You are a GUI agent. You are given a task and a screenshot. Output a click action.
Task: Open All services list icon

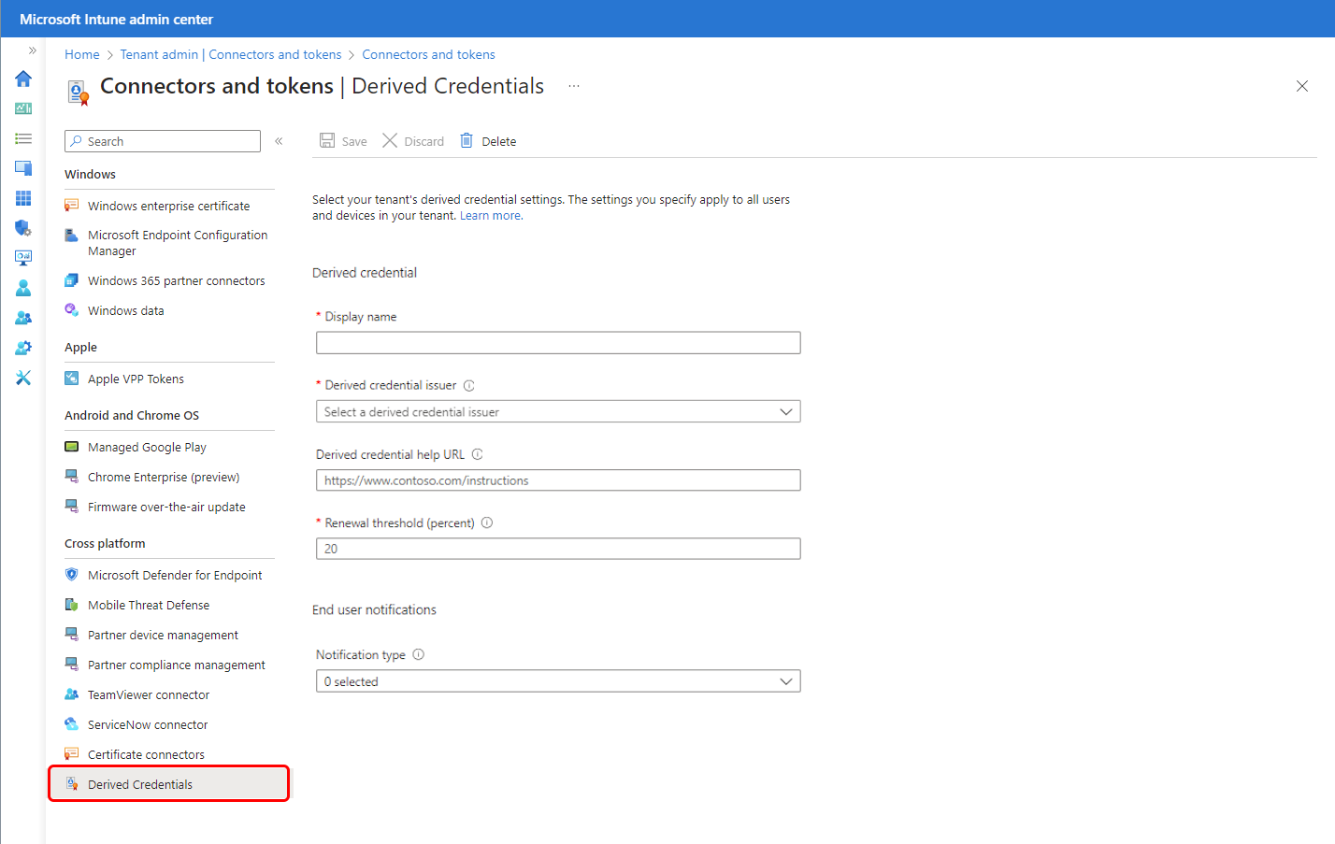coord(23,138)
